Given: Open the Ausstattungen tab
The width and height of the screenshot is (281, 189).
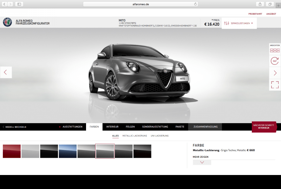Looking at the screenshot, I should 72,127.
